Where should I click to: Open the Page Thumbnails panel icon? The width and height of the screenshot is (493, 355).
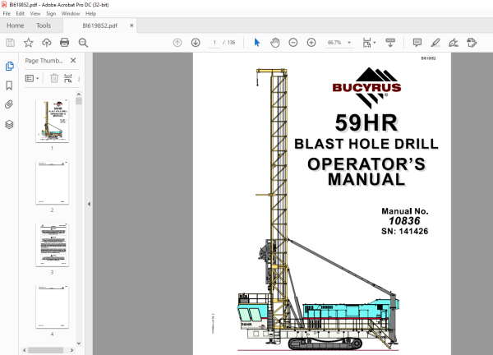(x=9, y=66)
